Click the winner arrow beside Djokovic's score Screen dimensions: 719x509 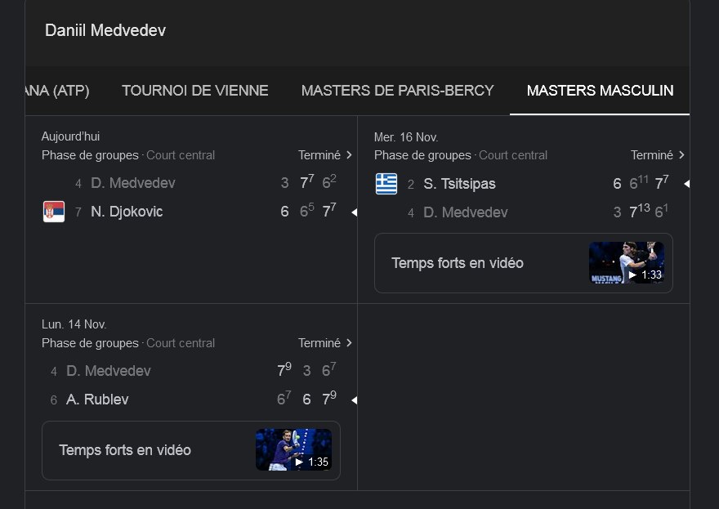coord(354,212)
